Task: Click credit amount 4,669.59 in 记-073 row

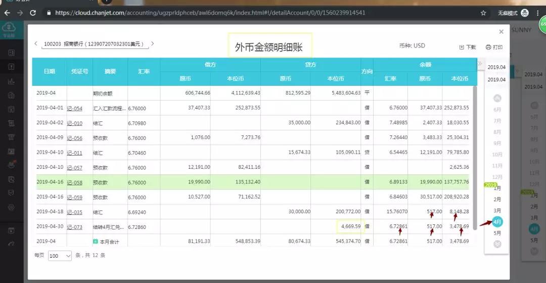Action: (351, 226)
